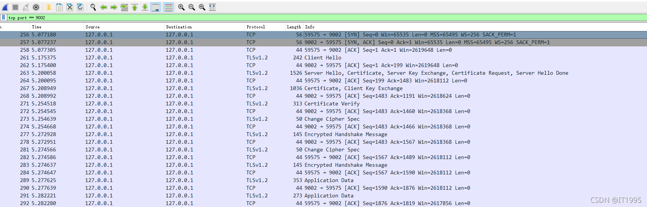Select packet 292 with Ack=1819
This screenshot has width=647, height=207.
tap(323, 203)
